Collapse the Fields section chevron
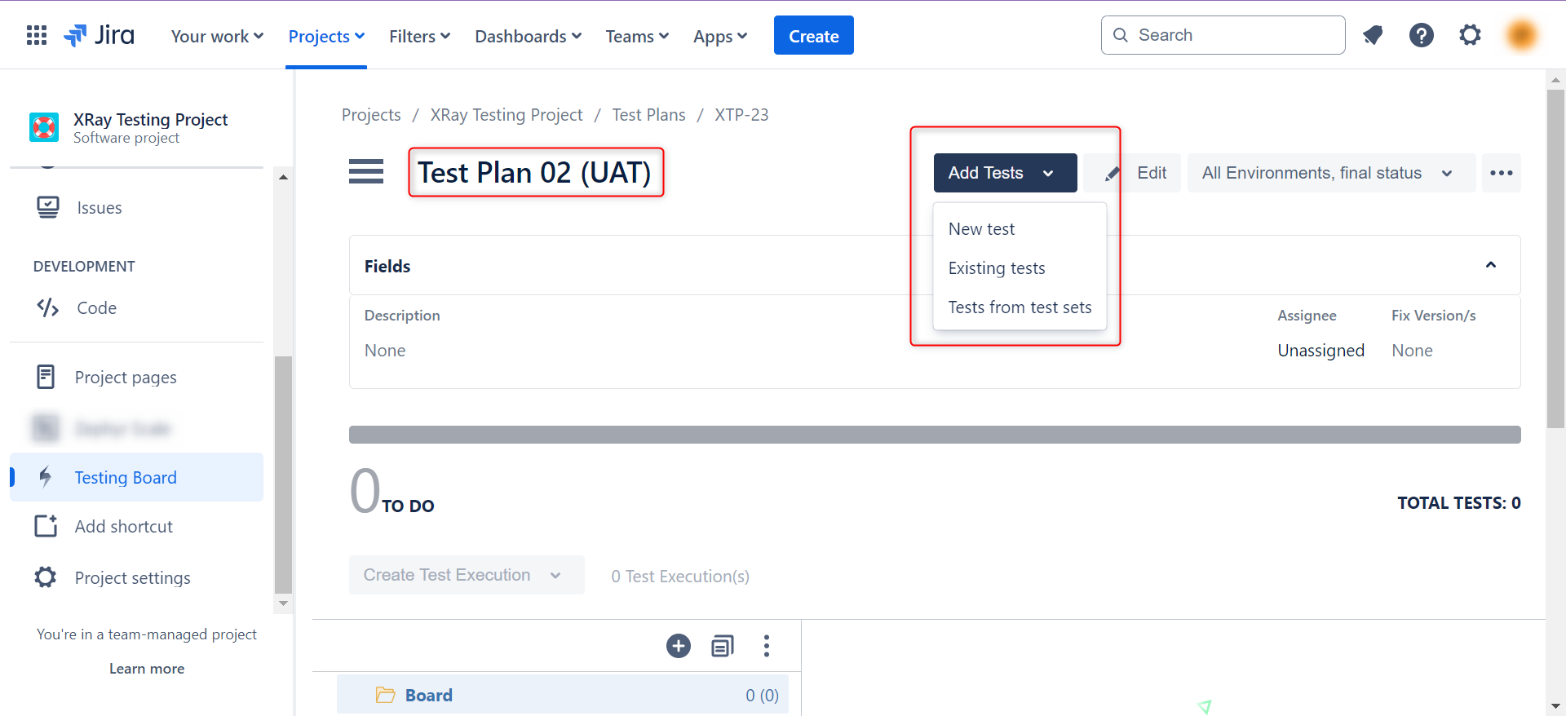Image resolution: width=1566 pixels, height=716 pixels. [1490, 265]
